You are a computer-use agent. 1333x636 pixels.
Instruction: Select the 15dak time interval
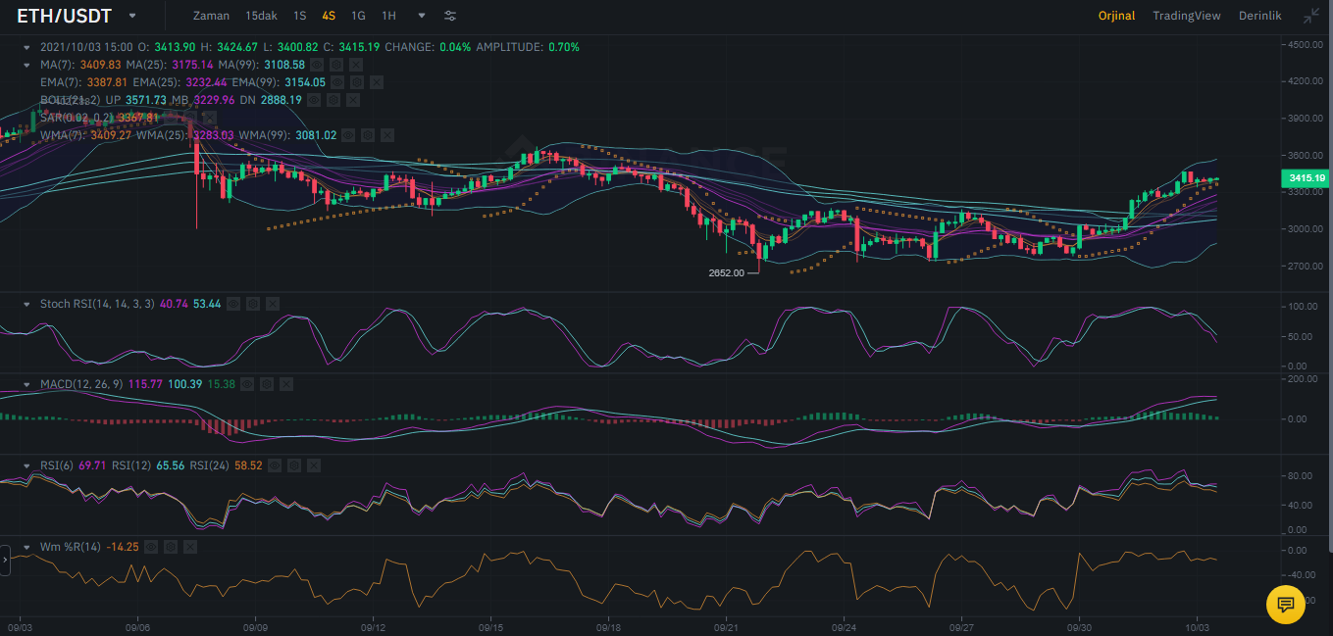pos(261,16)
